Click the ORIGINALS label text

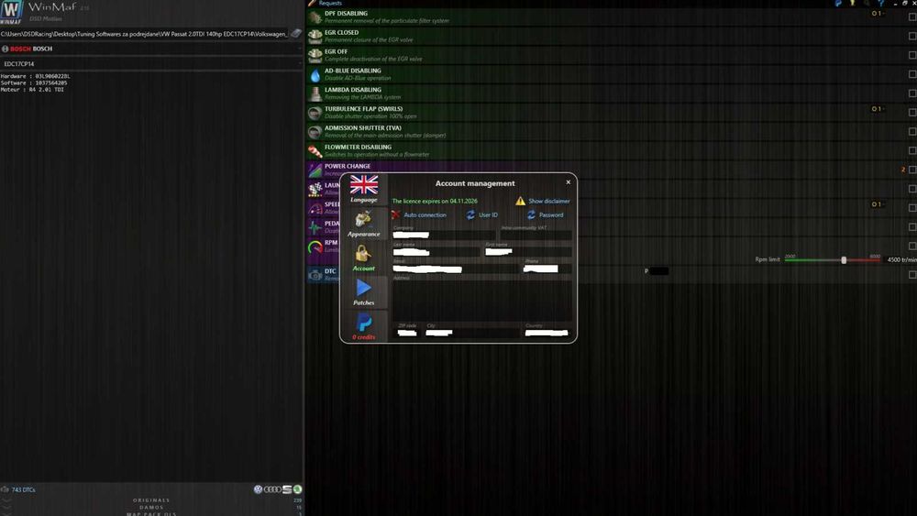click(151, 500)
